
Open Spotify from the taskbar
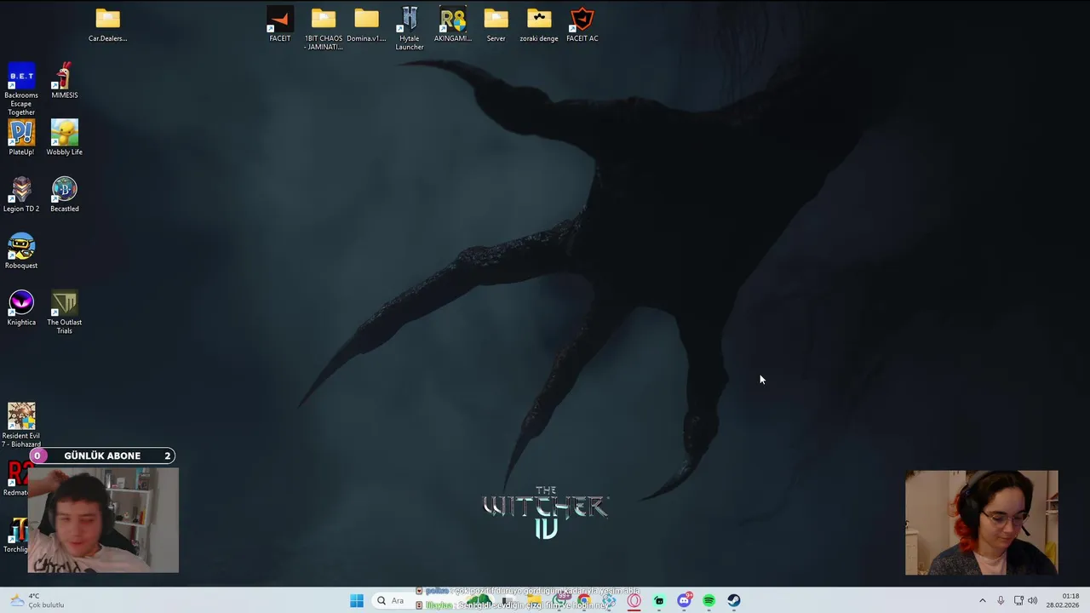pyautogui.click(x=708, y=601)
